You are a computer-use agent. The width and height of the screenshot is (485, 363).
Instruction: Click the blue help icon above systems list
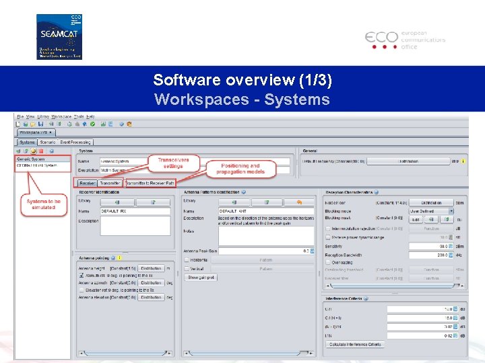point(52,151)
